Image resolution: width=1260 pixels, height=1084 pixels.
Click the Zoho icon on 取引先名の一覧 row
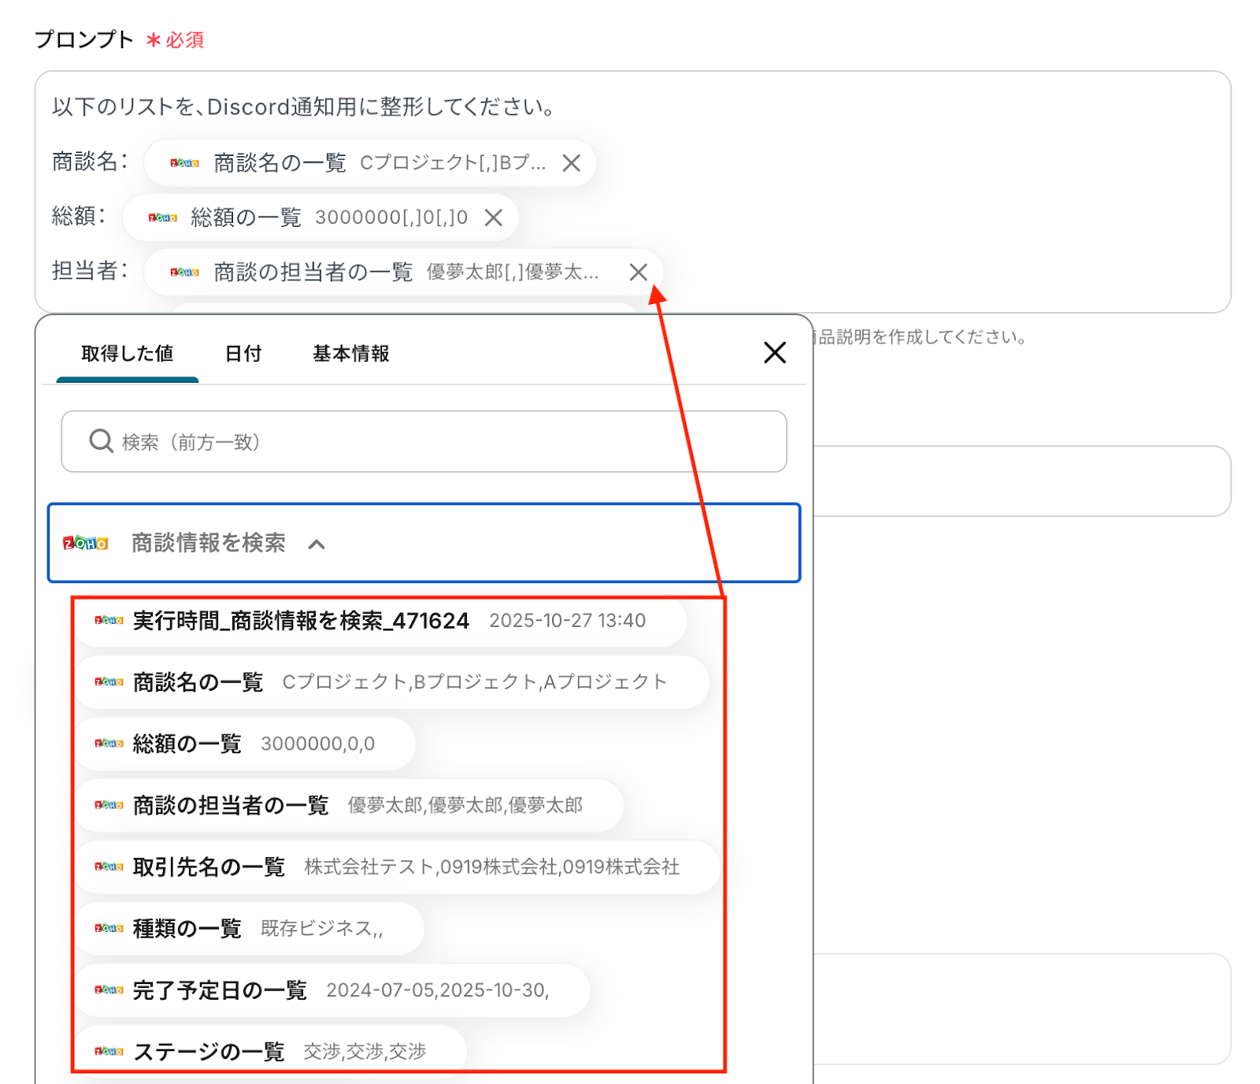(109, 867)
